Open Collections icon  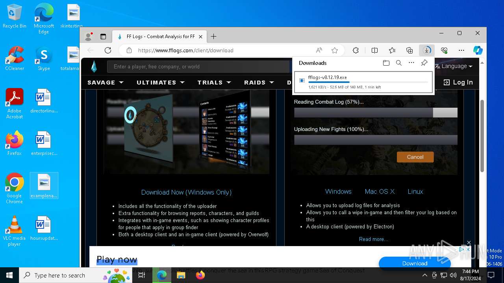409,50
